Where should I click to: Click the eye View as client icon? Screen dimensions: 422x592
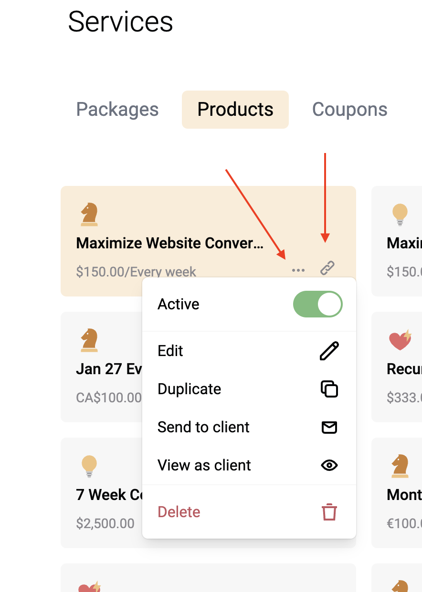pyautogui.click(x=329, y=465)
